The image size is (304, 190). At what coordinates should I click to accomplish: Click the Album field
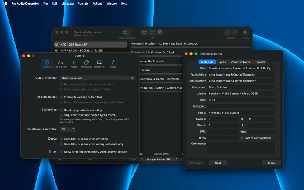(242, 94)
